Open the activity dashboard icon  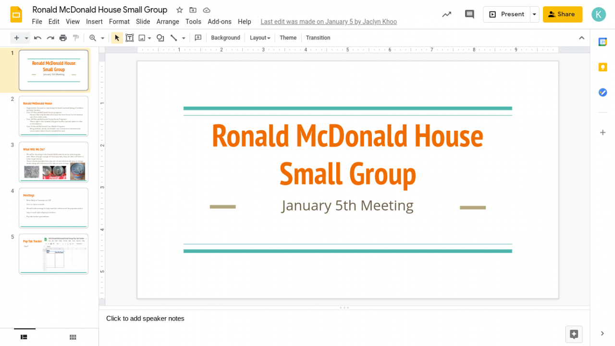tap(447, 14)
